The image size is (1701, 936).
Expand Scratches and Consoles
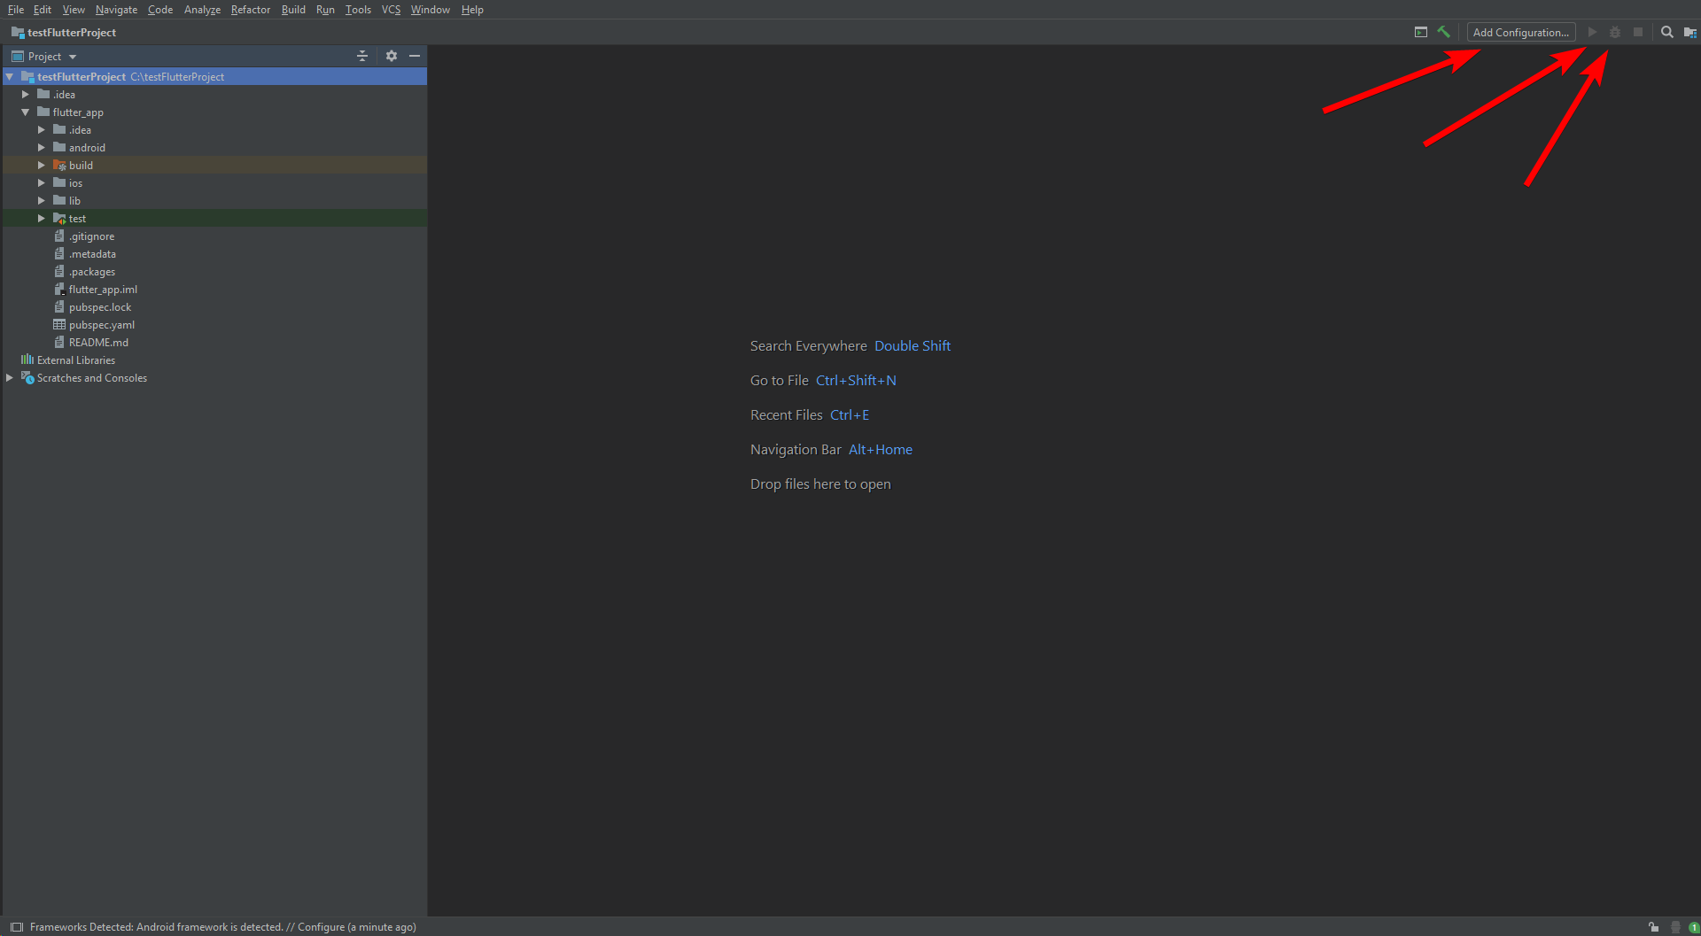click(x=8, y=377)
